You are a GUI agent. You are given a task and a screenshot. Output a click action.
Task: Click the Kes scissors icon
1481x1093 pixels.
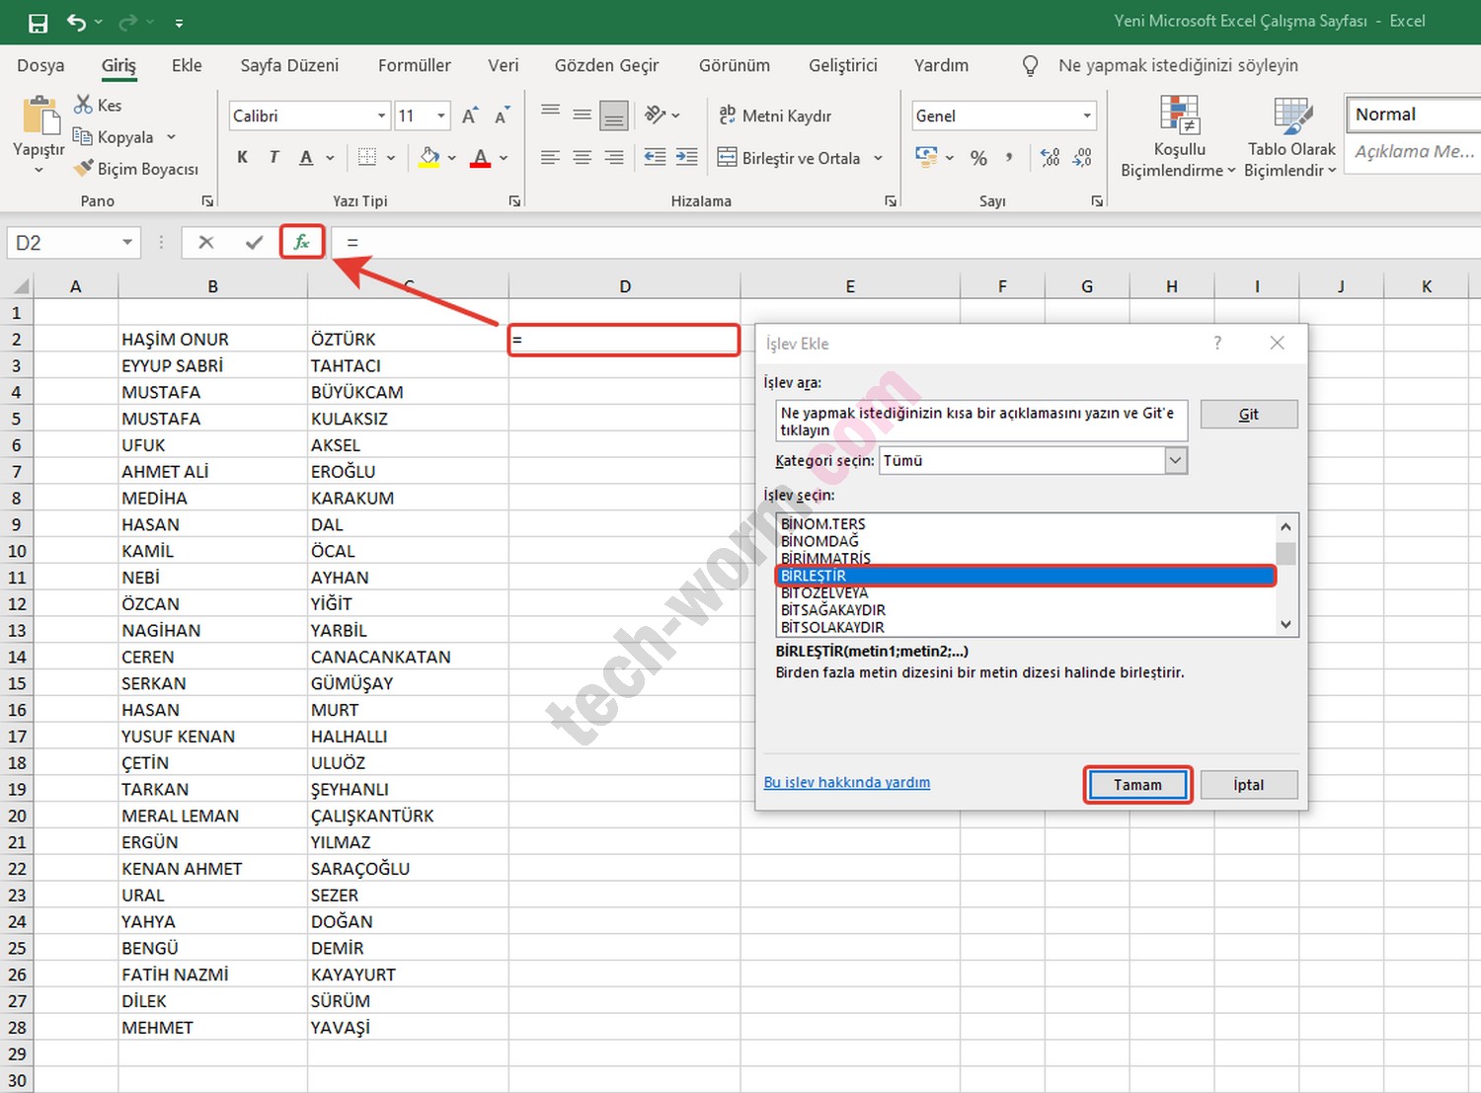coord(84,105)
